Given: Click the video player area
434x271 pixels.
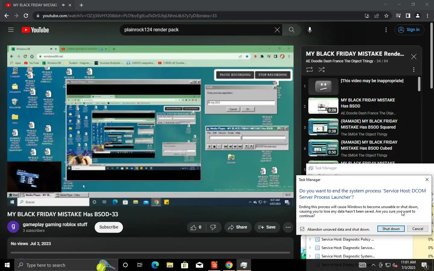Looking at the screenshot, I should click(x=150, y=126).
